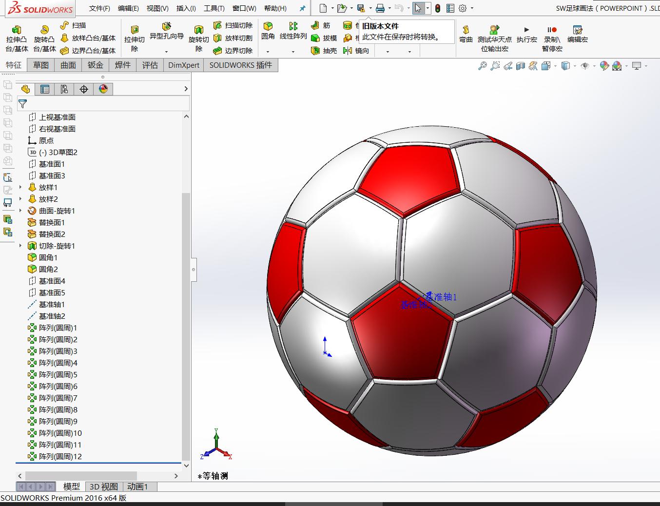Image resolution: width=660 pixels, height=506 pixels.
Task: Expand the 放样1 feature in the tree
Action: [x=19, y=187]
